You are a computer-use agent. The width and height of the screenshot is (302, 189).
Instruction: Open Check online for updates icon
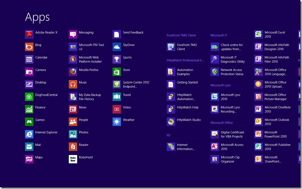(215, 47)
